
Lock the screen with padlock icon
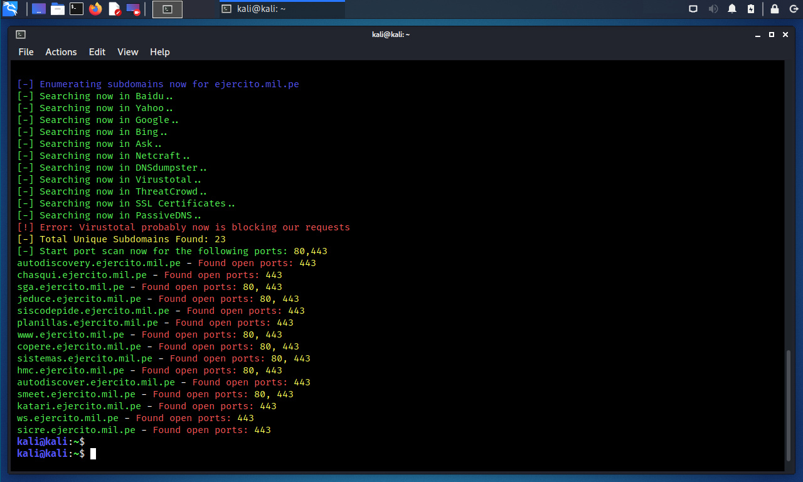(x=775, y=9)
